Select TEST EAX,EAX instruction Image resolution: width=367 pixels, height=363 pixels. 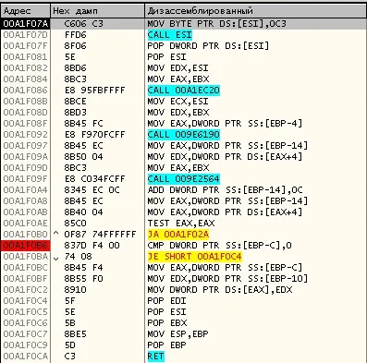[x=181, y=224]
